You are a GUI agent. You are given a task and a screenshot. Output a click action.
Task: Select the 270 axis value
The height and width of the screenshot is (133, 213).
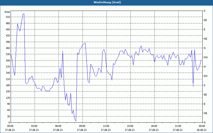tap(8, 67)
